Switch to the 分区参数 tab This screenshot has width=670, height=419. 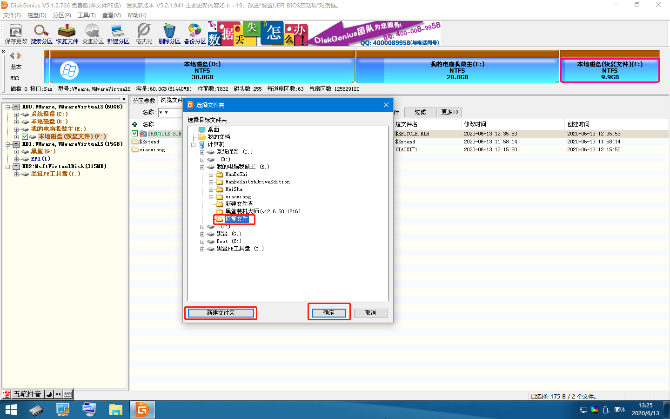point(144,101)
